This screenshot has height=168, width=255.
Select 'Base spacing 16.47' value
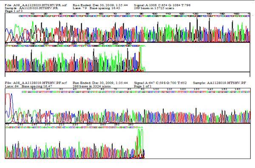point(37,86)
